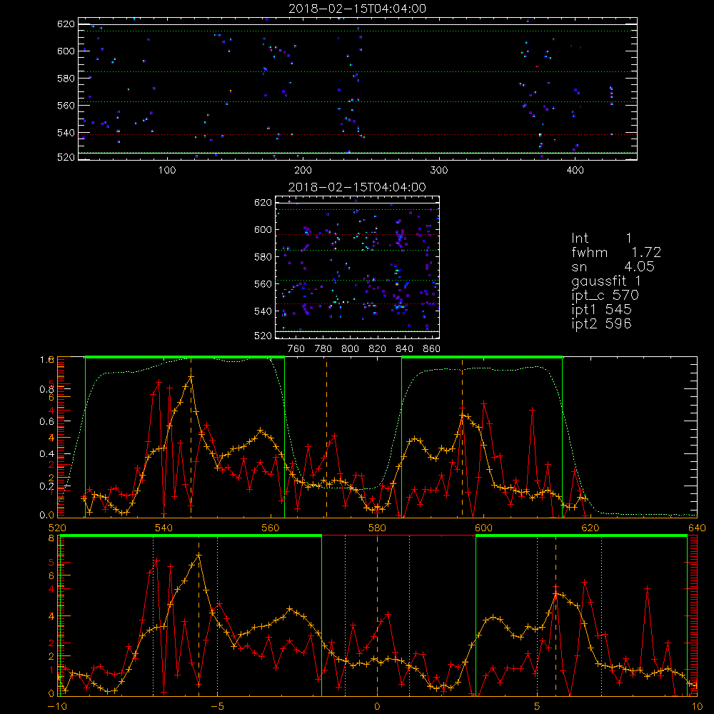Image resolution: width=714 pixels, height=714 pixels.
Task: Click x-axis label 560 on the third plot
Action: coord(271,528)
